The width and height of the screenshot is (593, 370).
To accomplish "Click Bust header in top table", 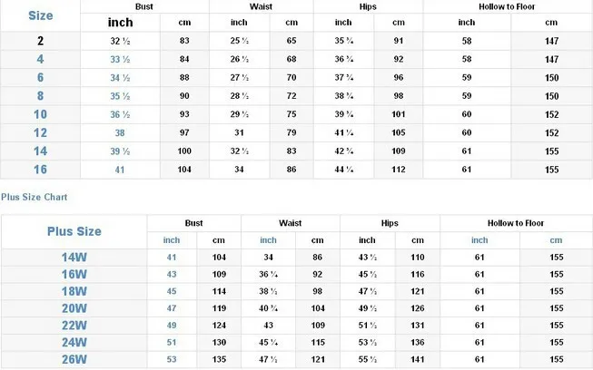I will [x=144, y=6].
